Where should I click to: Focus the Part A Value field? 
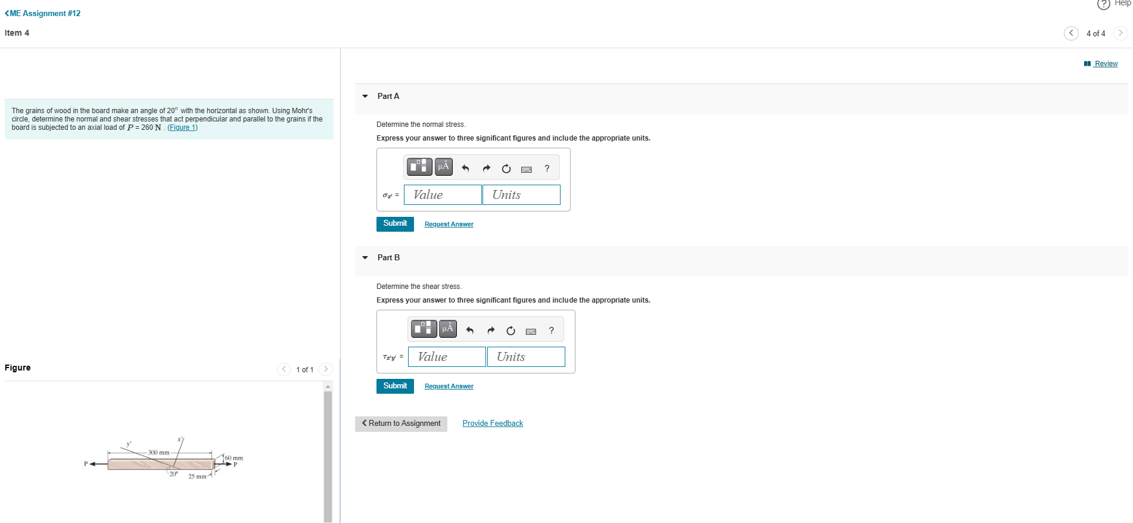[x=443, y=195]
